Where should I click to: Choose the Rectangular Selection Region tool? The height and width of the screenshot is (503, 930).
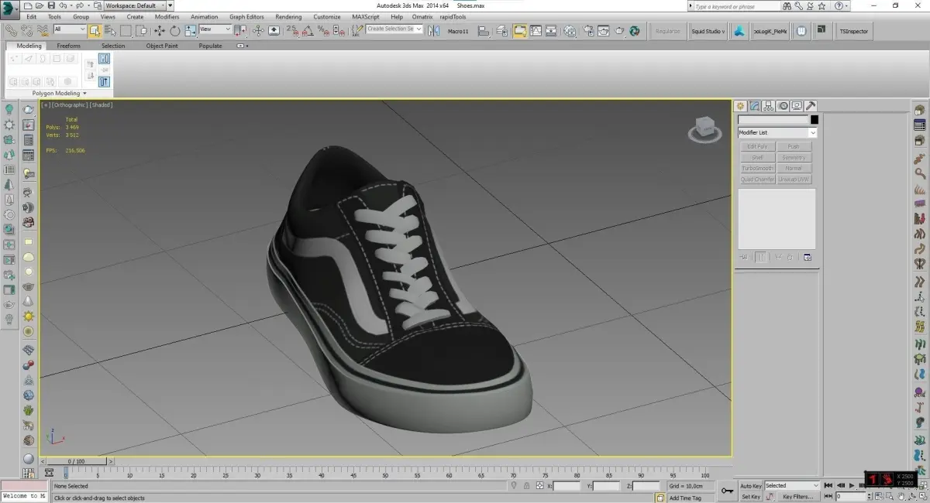126,31
